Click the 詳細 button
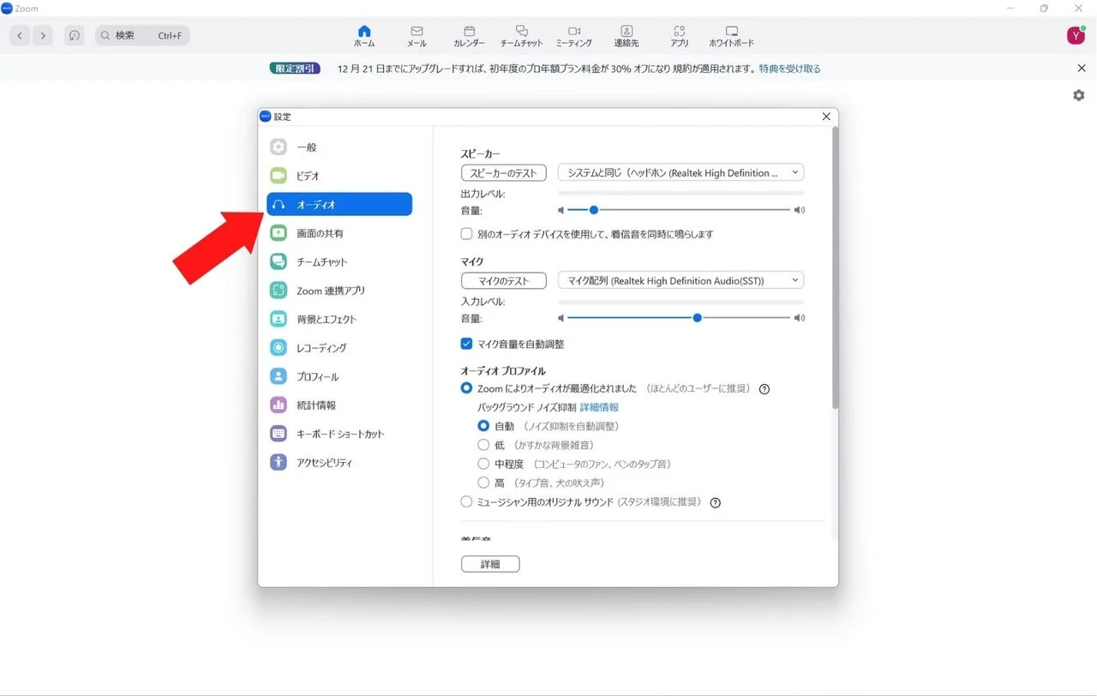Screen dimensions: 1097x696 click(x=490, y=564)
